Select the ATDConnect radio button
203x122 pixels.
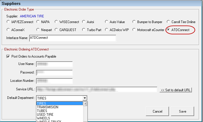pyautogui.click(x=169, y=30)
